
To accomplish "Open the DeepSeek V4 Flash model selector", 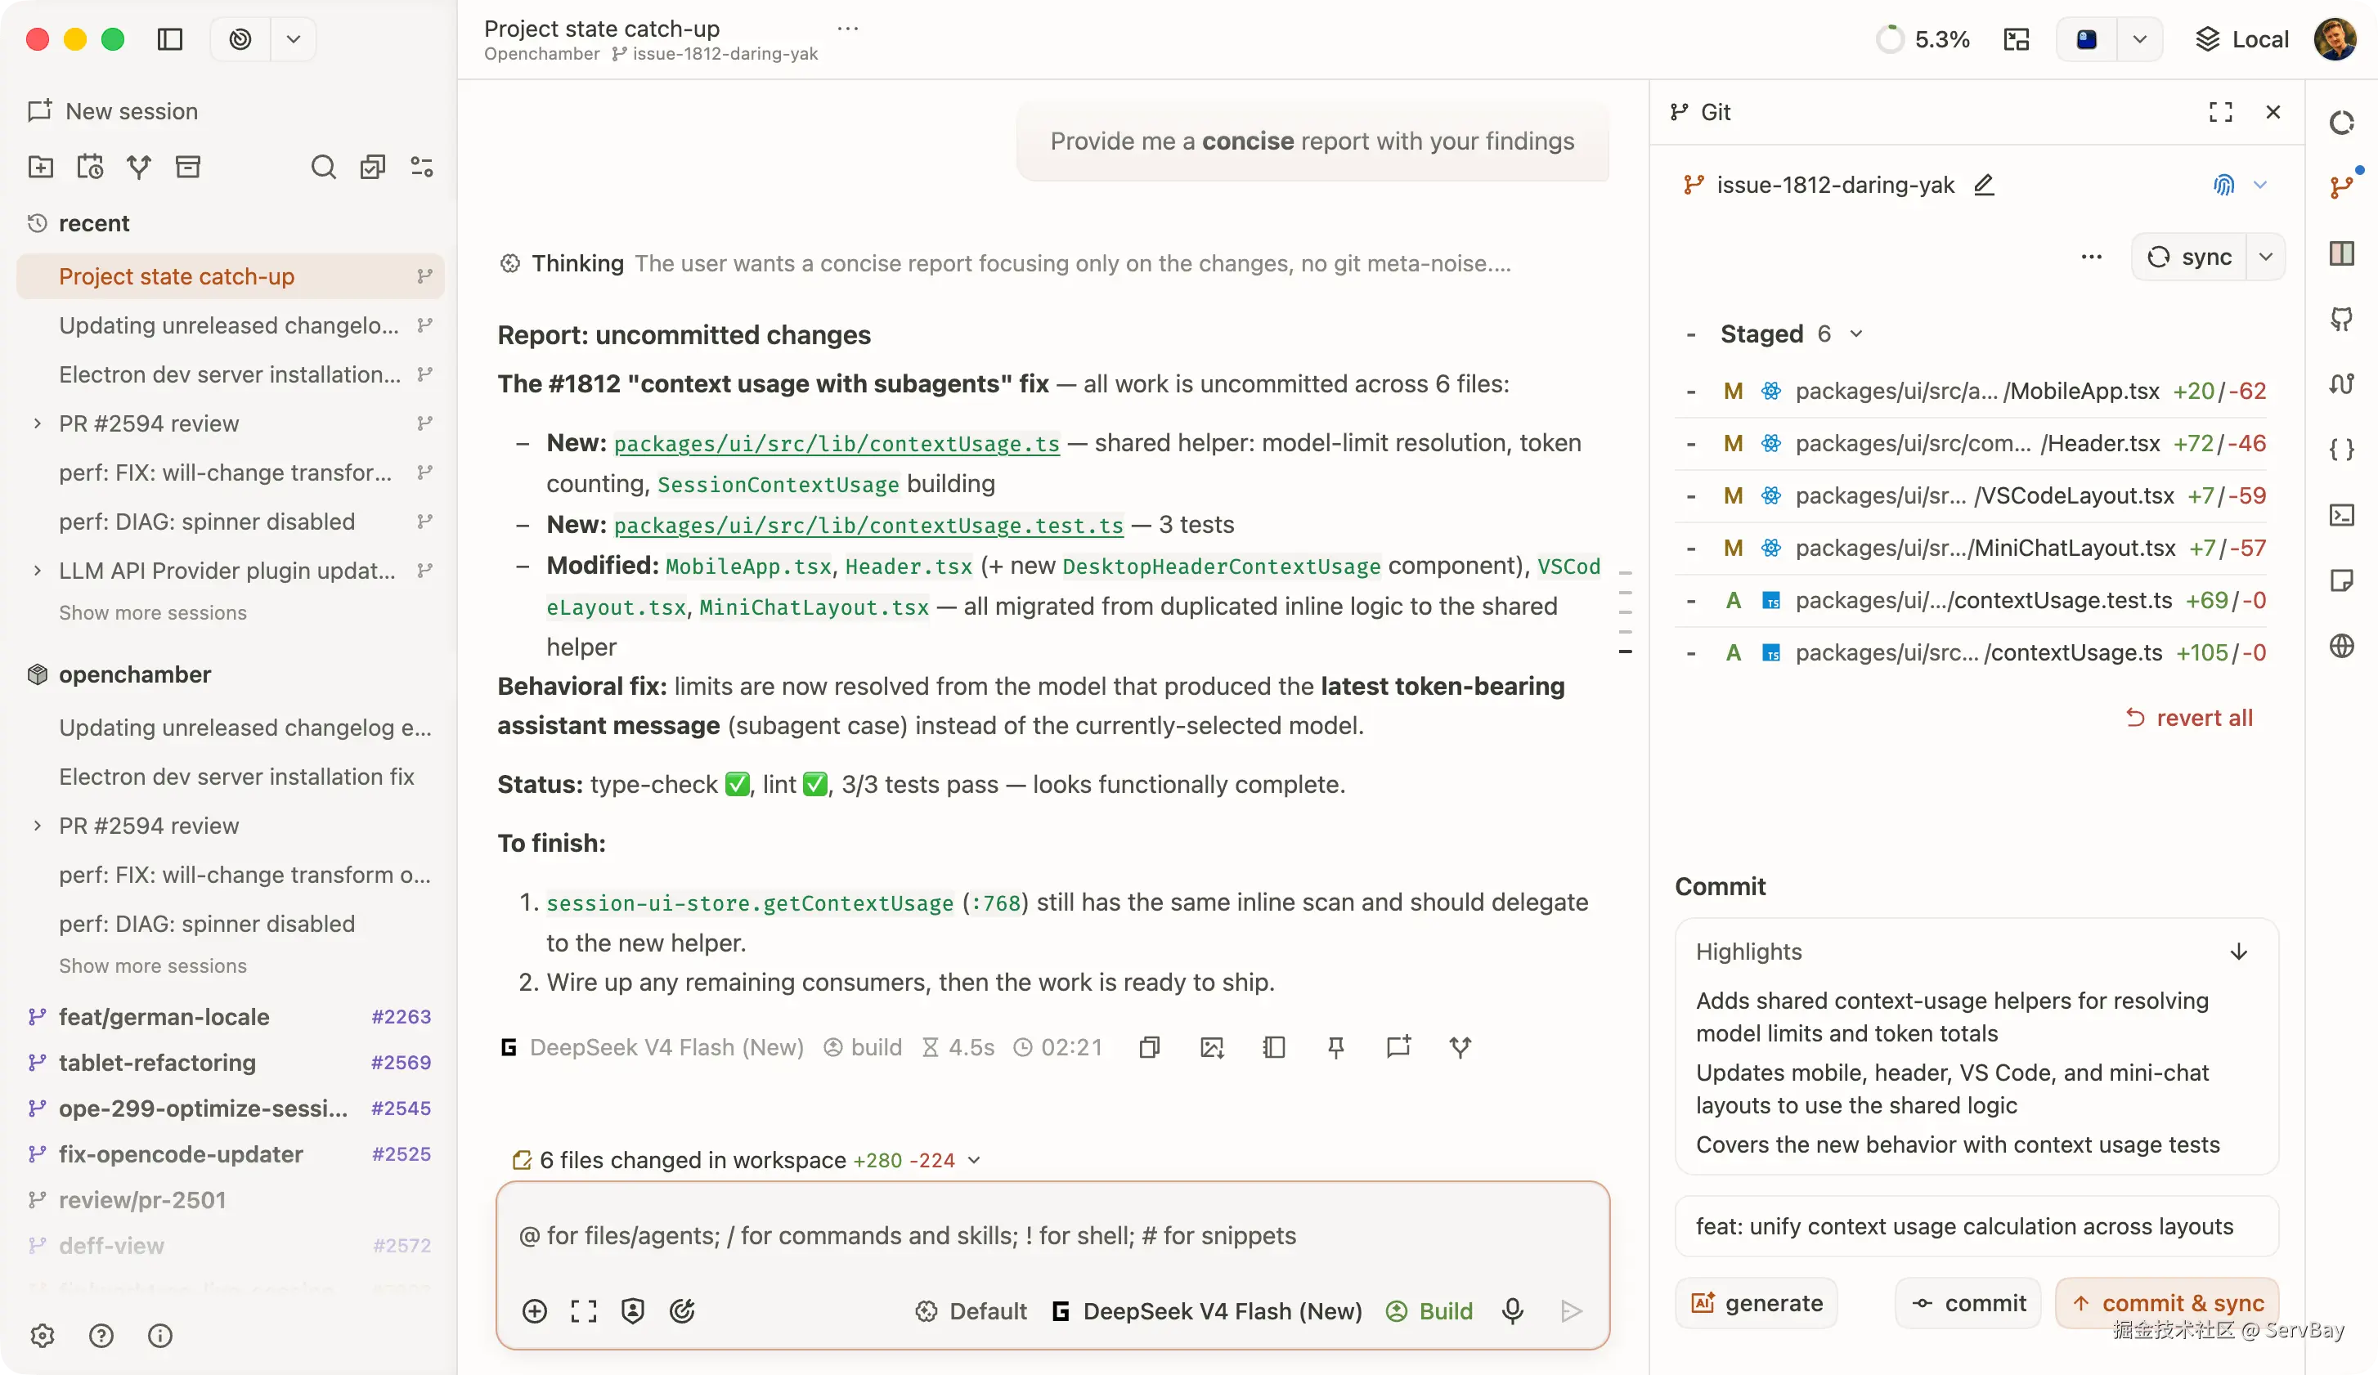I will (x=1208, y=1311).
